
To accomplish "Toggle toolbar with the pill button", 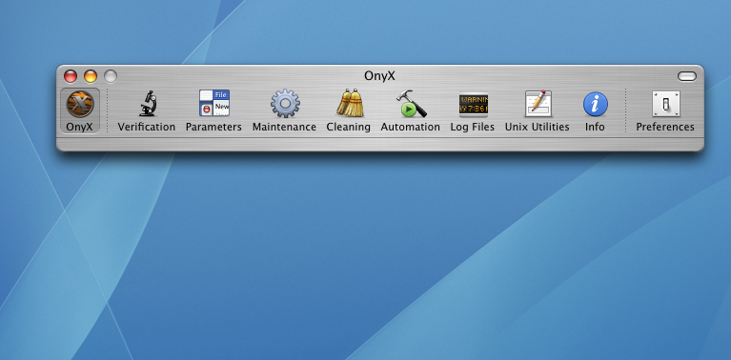I will (687, 76).
